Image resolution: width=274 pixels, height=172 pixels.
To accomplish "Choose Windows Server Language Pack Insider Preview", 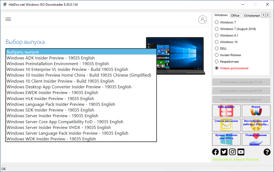I will 81,133.
